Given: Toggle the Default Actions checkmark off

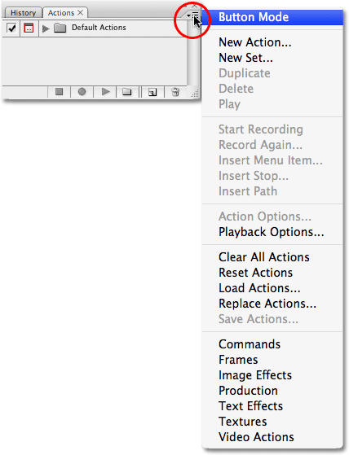Looking at the screenshot, I should pos(11,28).
